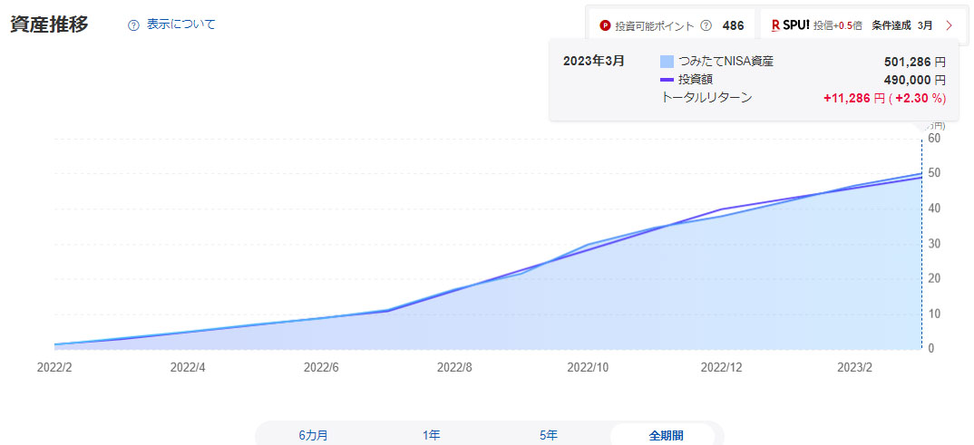Select the 1年 period tab
This screenshot has height=445, width=974.
tap(432, 435)
